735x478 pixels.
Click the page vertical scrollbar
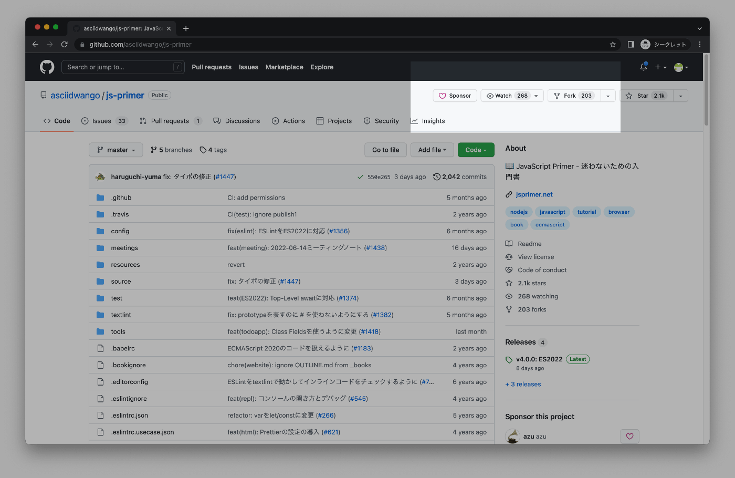(707, 89)
